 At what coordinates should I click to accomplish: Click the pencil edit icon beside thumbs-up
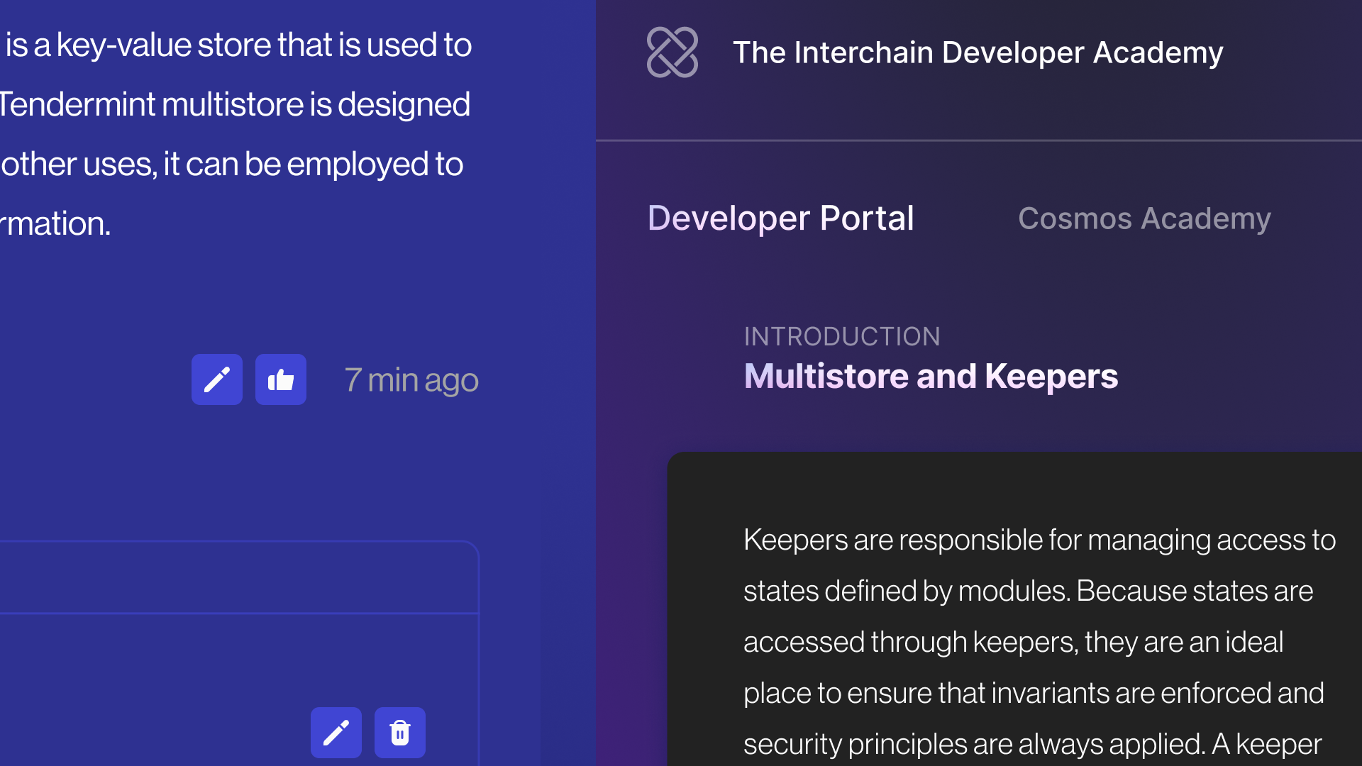pos(217,379)
